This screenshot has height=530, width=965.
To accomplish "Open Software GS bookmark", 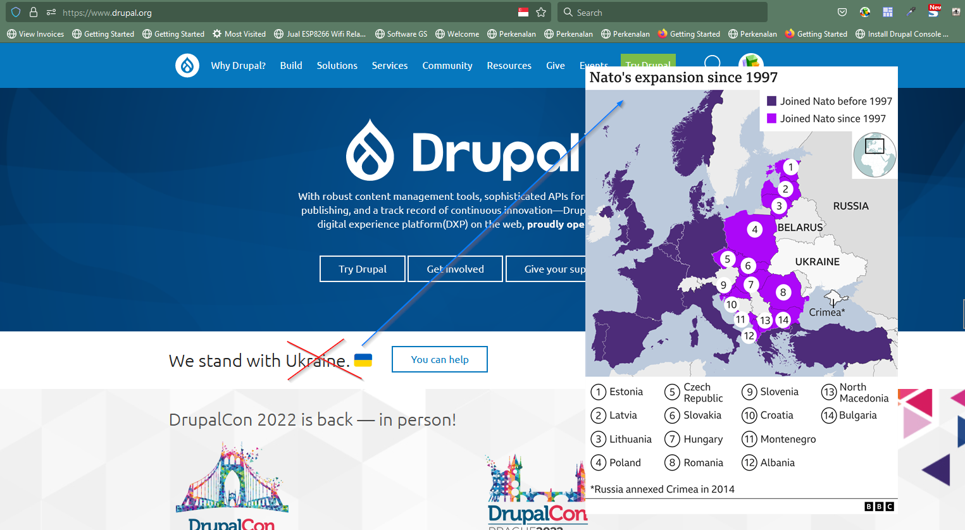I will (x=401, y=34).
